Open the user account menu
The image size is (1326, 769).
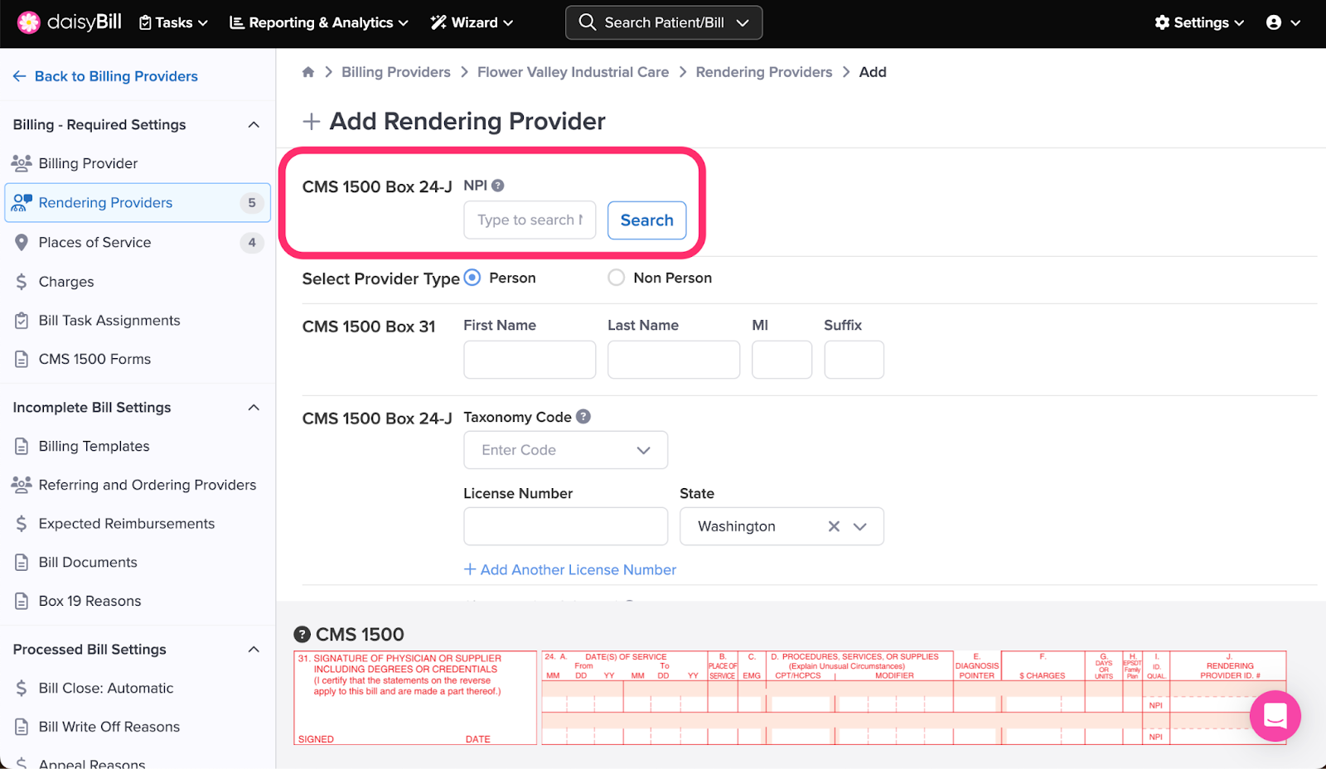pyautogui.click(x=1283, y=22)
